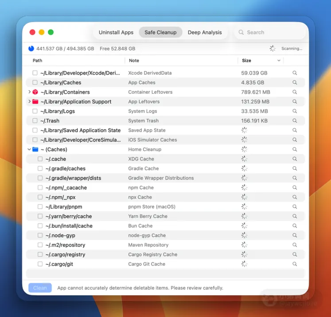Click the "~/.node-gyp" path text
331x317 pixels.
point(60,236)
